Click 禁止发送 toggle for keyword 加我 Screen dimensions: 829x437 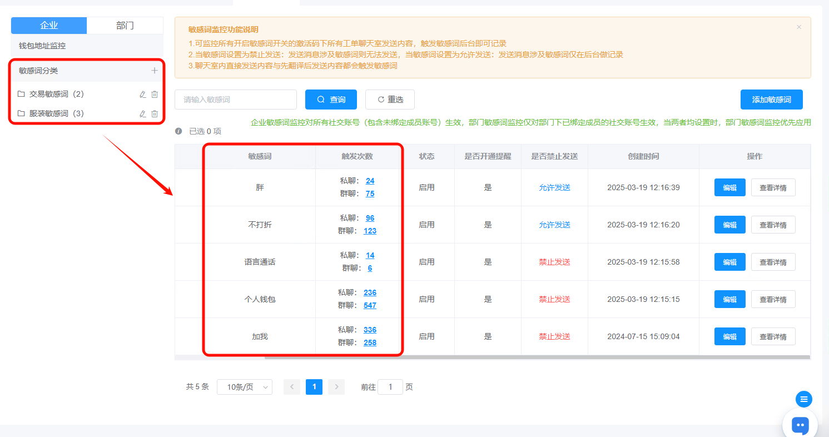tap(554, 336)
